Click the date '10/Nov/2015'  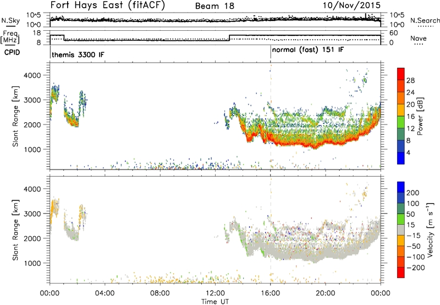(351, 5)
